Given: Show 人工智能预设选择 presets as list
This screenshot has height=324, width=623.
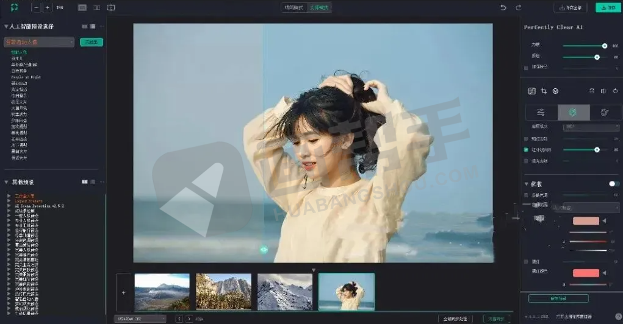Looking at the screenshot, I should pyautogui.click(x=93, y=27).
